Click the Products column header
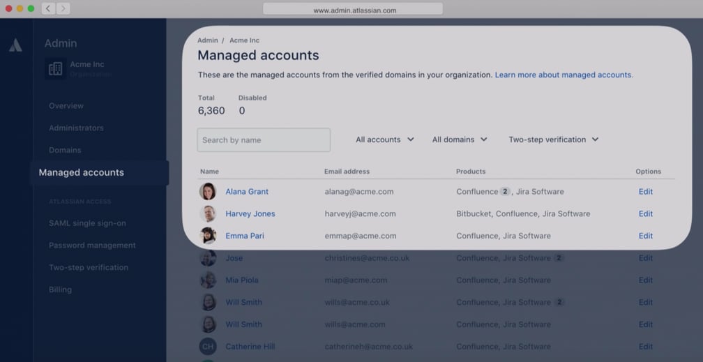 point(471,172)
